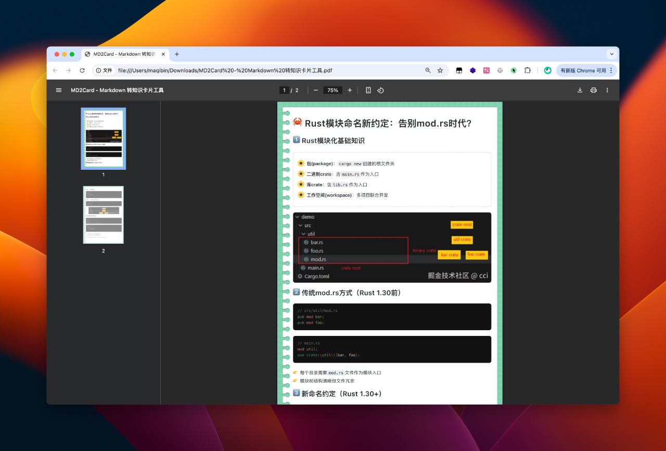The width and height of the screenshot is (666, 451).
Task: Open the green cursor extension icon
Action: [x=514, y=70]
